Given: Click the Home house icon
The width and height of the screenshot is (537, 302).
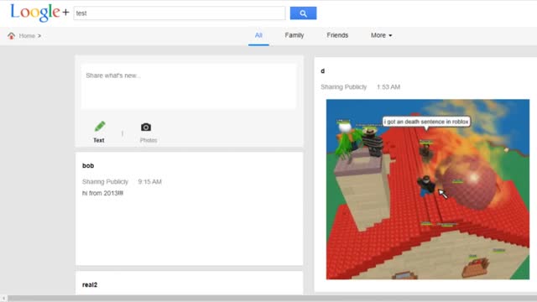Looking at the screenshot, I should [x=11, y=35].
